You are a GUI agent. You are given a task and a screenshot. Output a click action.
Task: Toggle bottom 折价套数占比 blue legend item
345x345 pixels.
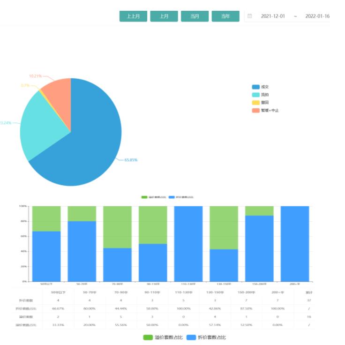(x=206, y=337)
